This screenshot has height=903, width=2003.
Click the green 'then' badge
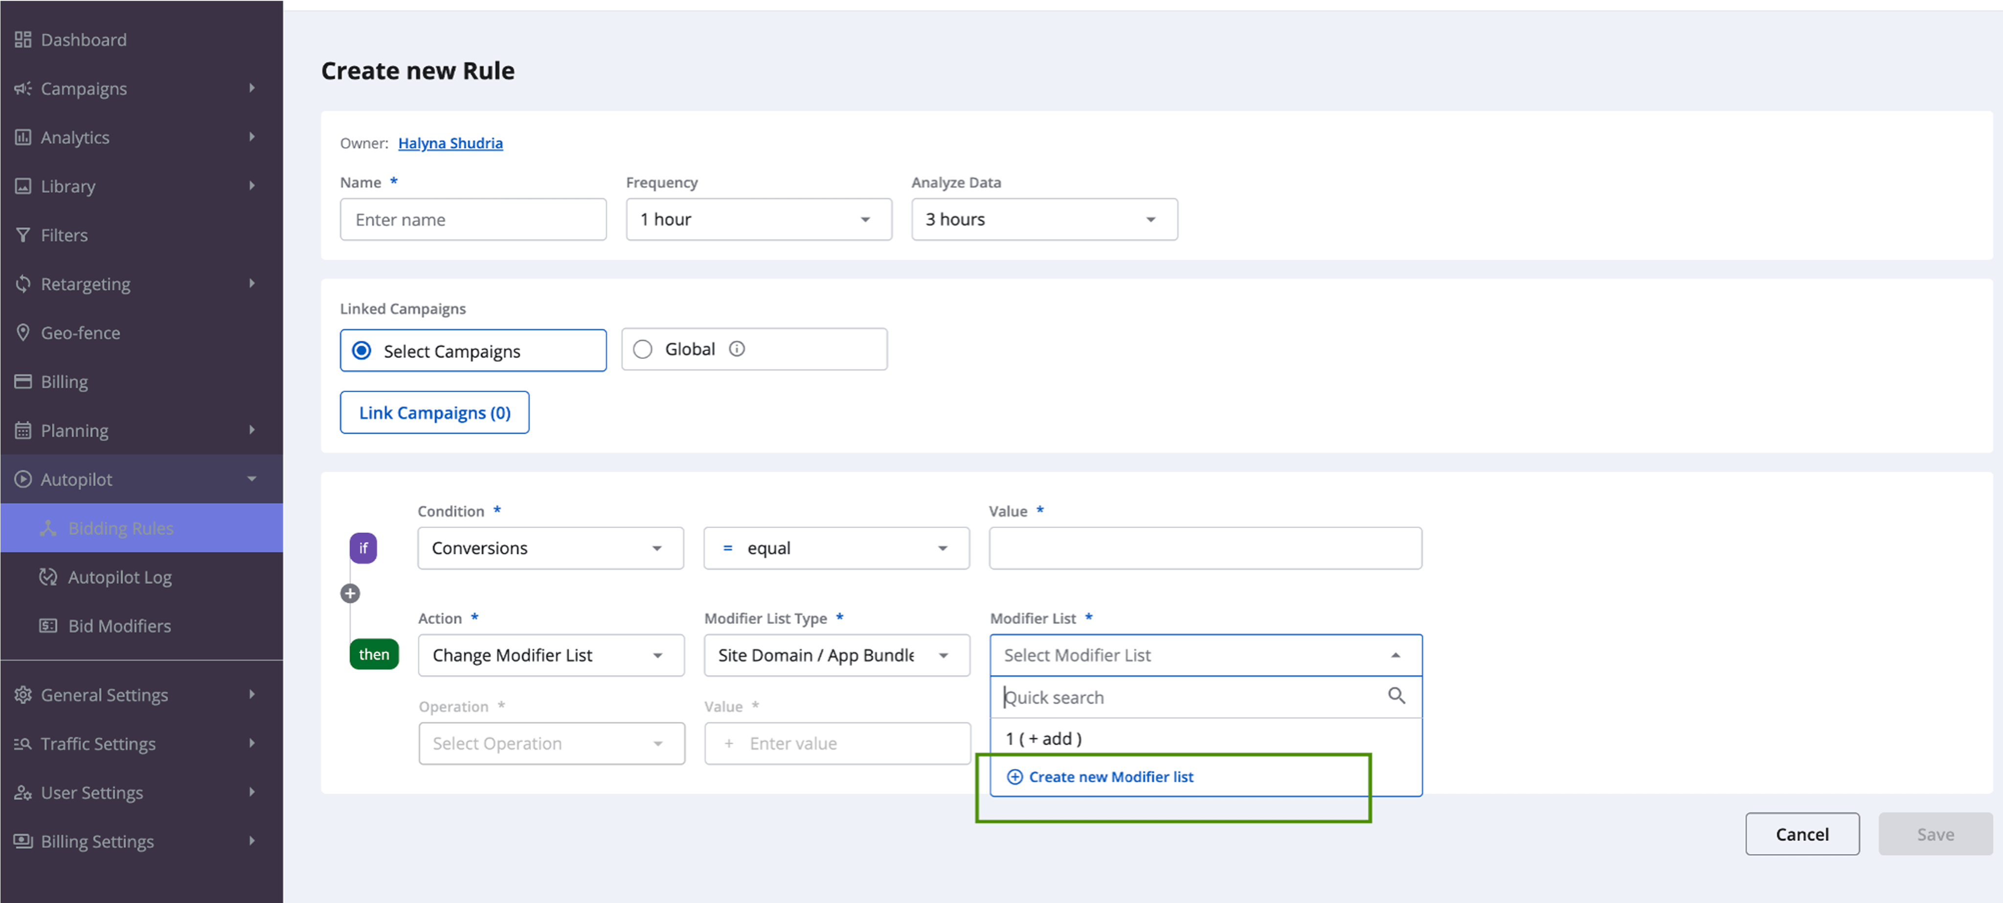coord(374,654)
